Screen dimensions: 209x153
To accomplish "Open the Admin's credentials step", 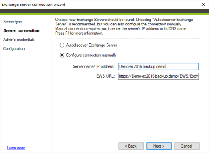I will coord(19,40).
